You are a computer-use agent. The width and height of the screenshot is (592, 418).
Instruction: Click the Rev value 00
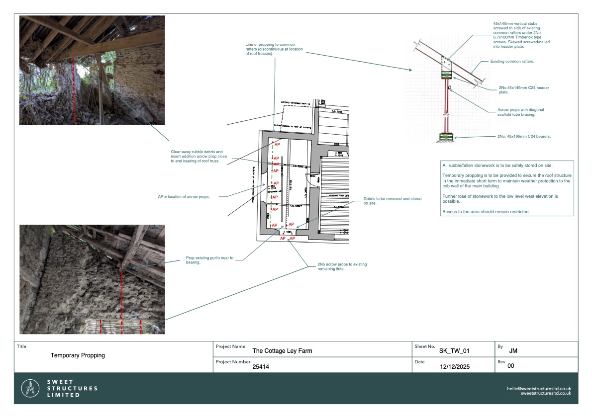[510, 366]
